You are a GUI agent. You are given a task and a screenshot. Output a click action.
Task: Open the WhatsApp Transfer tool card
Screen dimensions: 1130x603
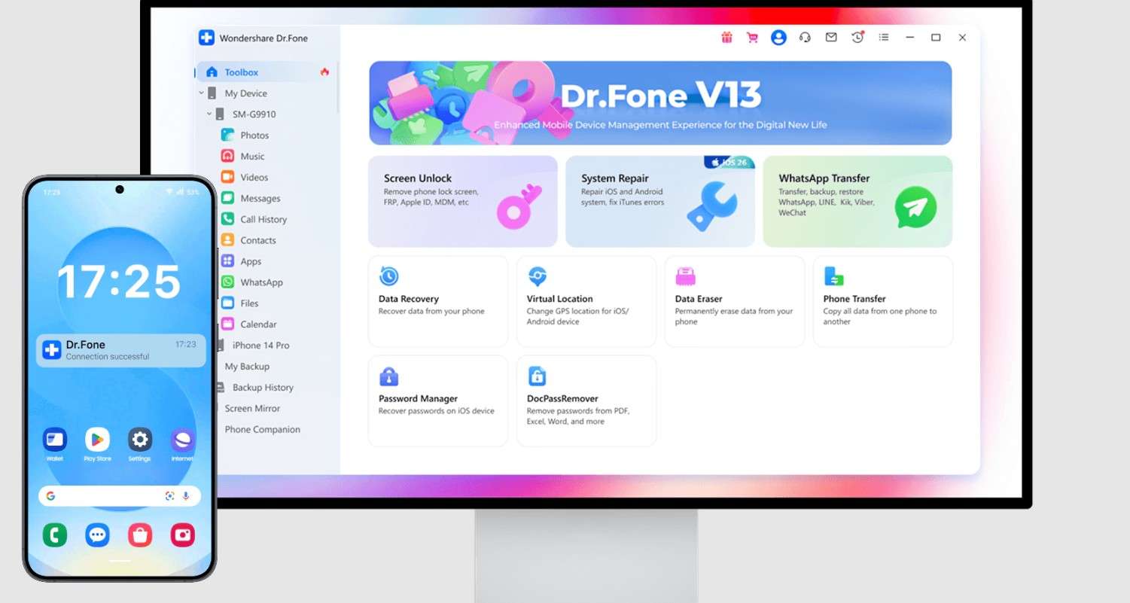pos(858,202)
